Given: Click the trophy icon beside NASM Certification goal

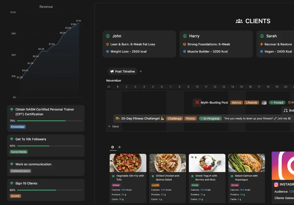Looking at the screenshot, I should [12, 110].
